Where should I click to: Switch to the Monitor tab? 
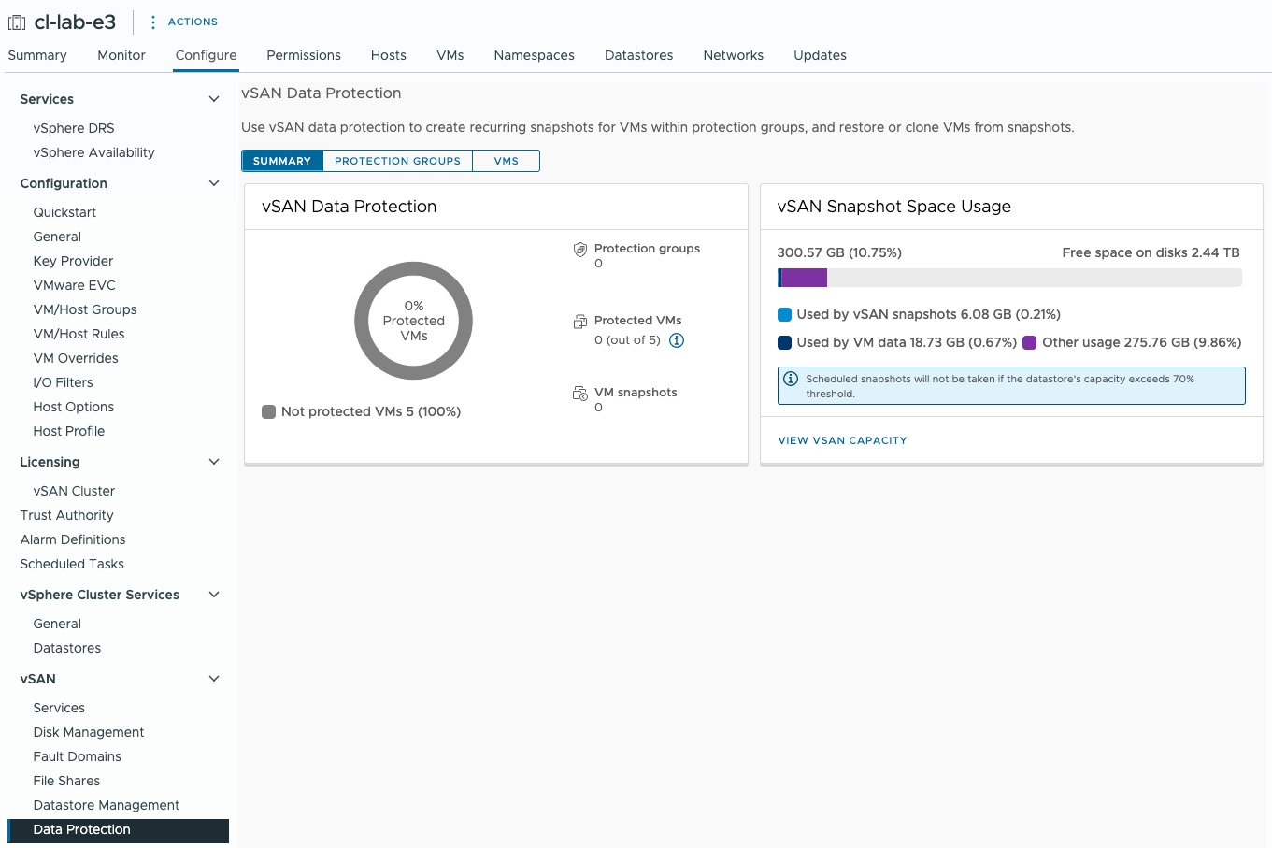(x=121, y=55)
